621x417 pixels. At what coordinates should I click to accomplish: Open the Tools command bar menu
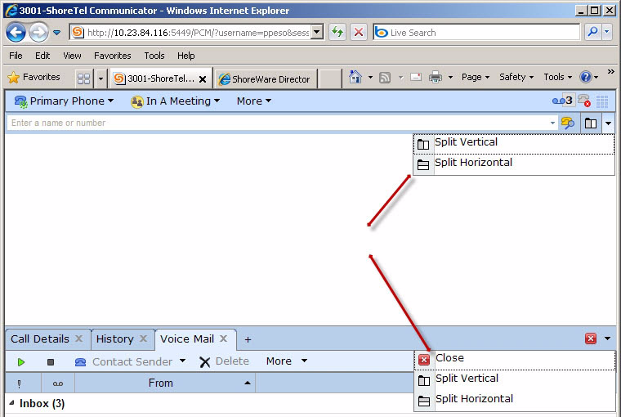tap(557, 77)
